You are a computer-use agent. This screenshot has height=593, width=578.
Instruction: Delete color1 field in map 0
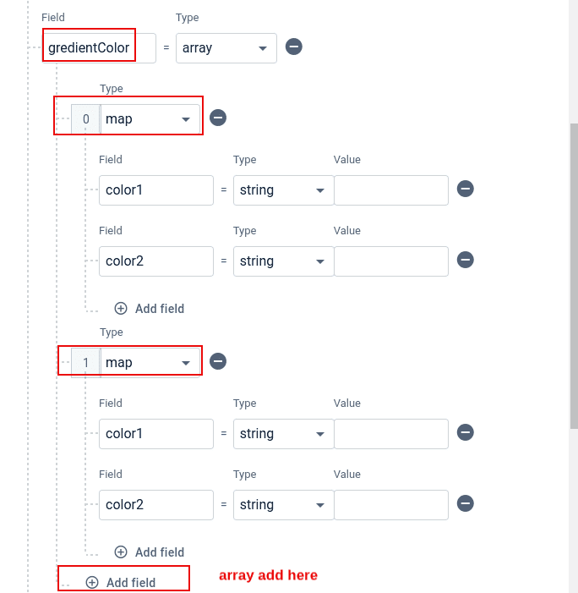[465, 189]
